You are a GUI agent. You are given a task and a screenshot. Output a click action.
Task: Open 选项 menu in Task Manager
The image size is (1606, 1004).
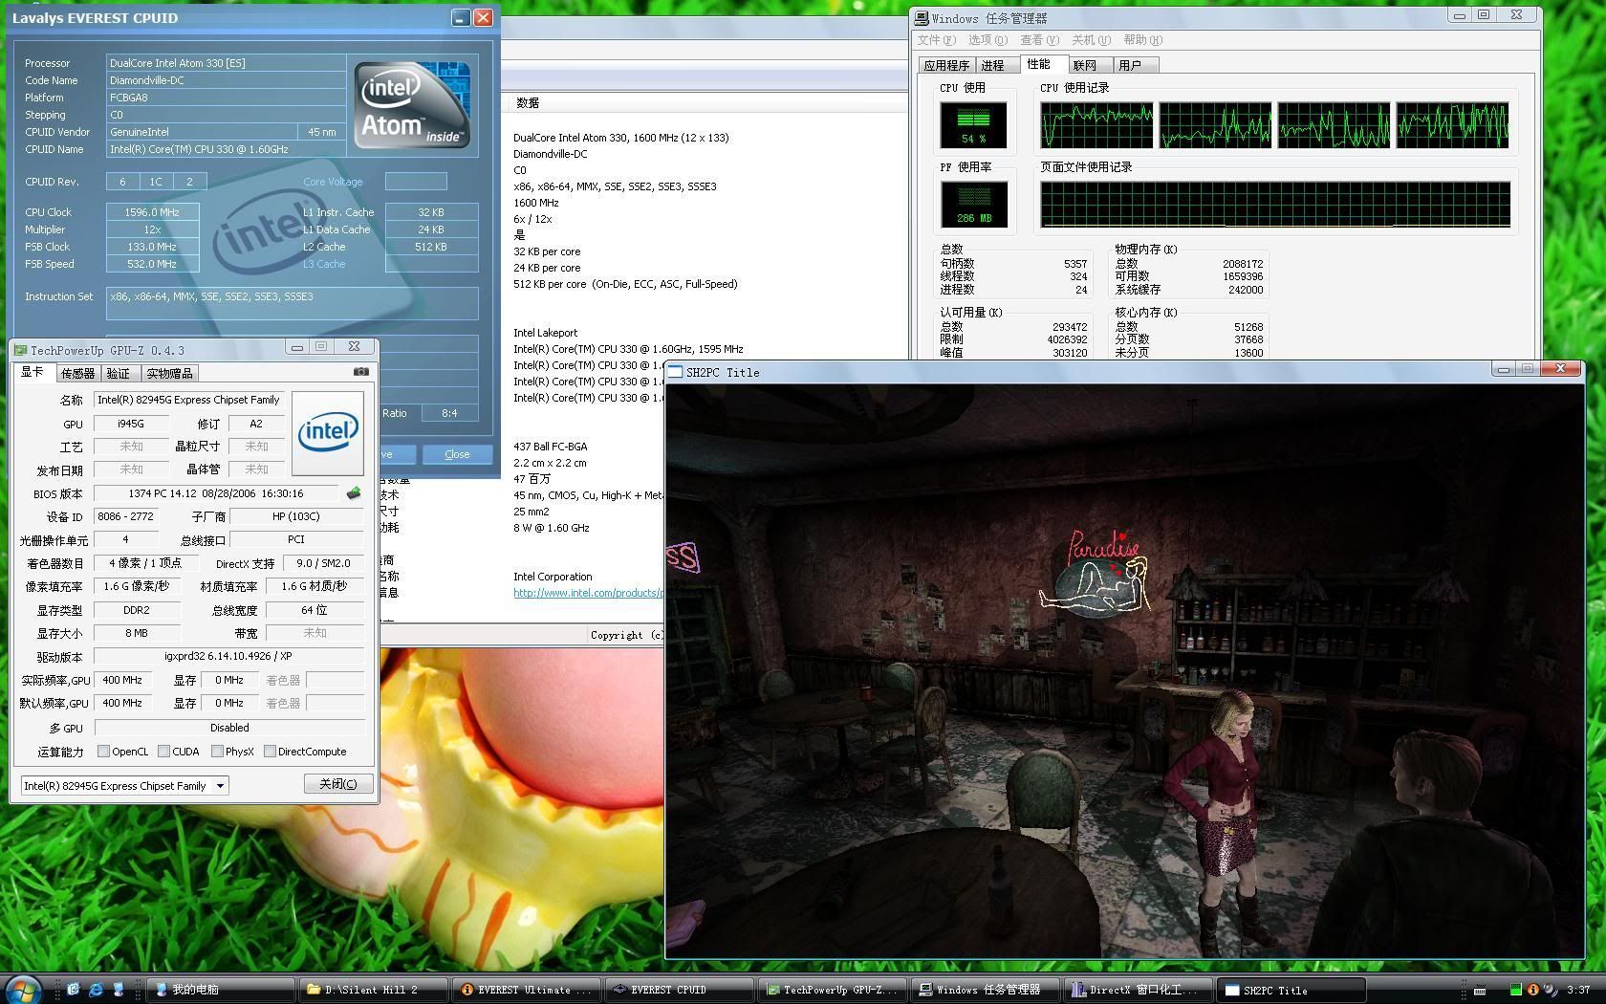point(987,40)
